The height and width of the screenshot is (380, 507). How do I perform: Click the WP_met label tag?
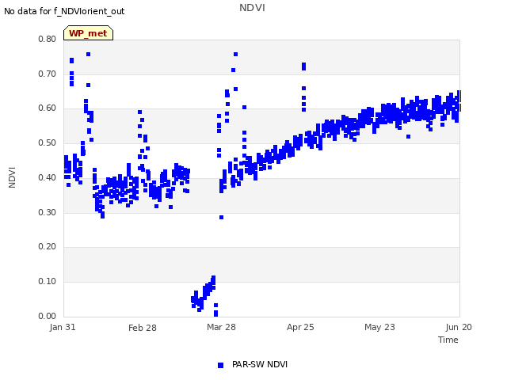pyautogui.click(x=88, y=33)
